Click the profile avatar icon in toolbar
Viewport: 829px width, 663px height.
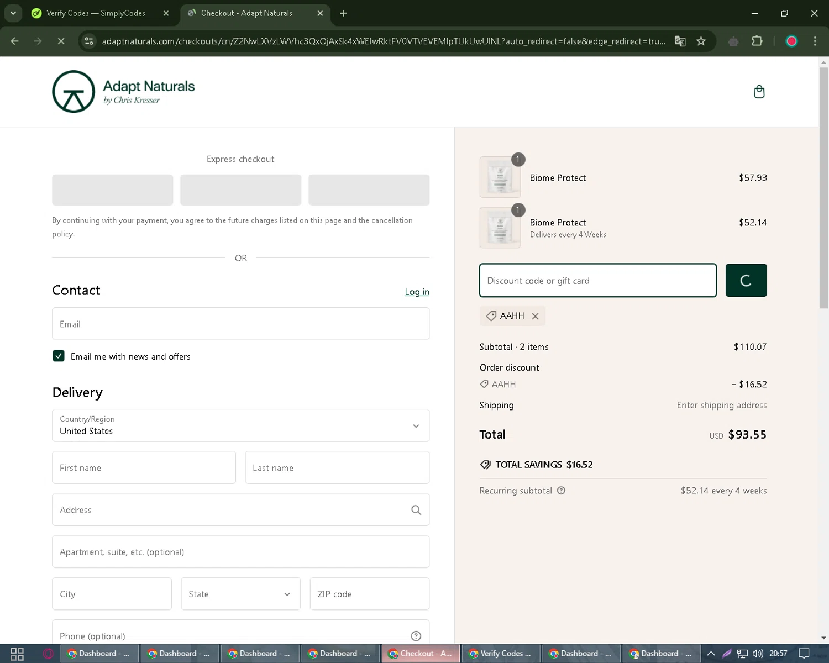791,41
